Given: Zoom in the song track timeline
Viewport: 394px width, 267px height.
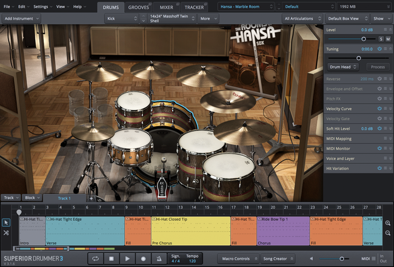Looking at the screenshot, I should [388, 223].
